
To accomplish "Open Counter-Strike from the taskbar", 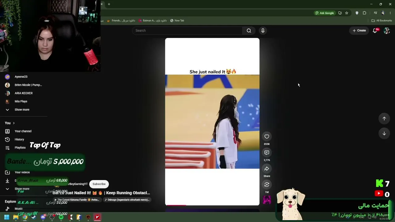I will click(x=79, y=217).
